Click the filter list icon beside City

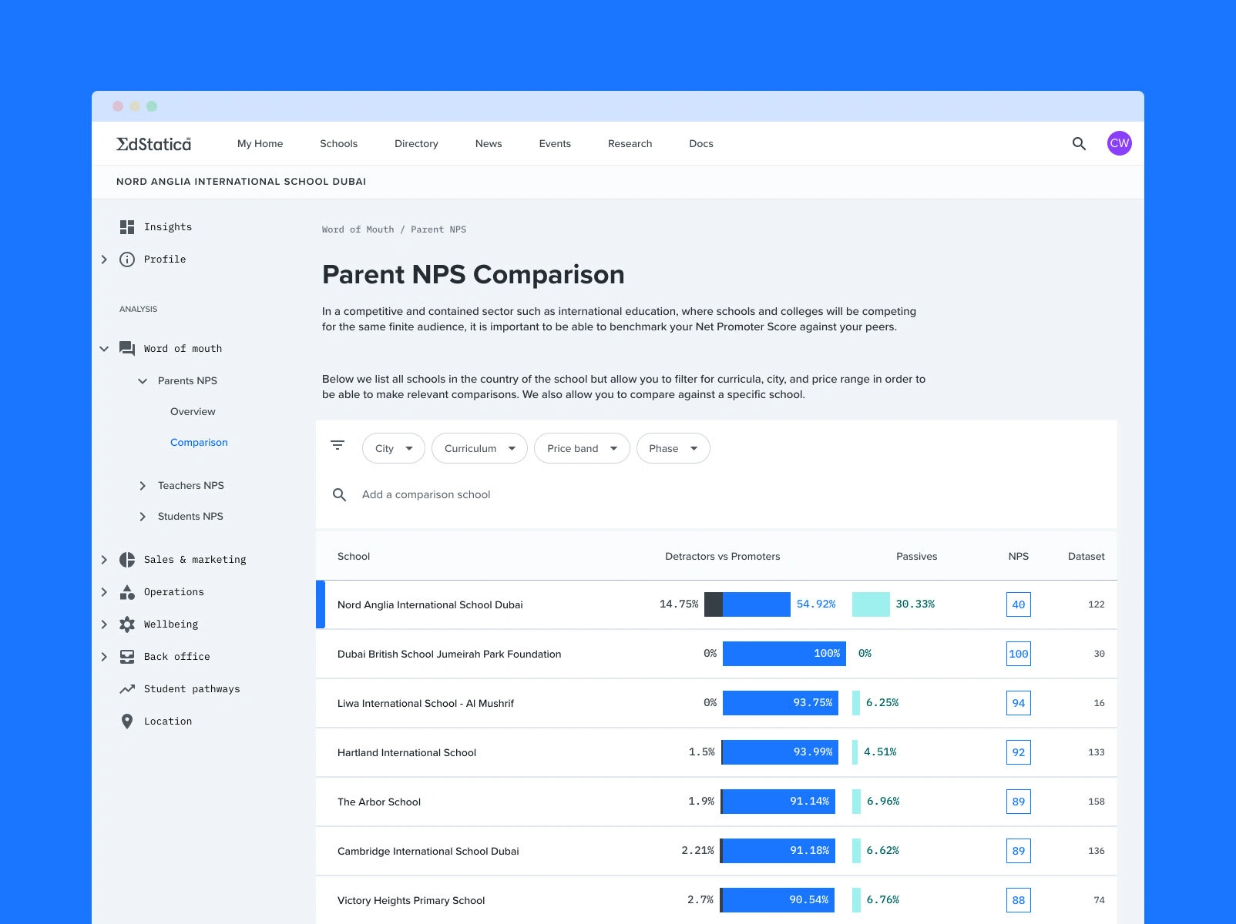(338, 445)
